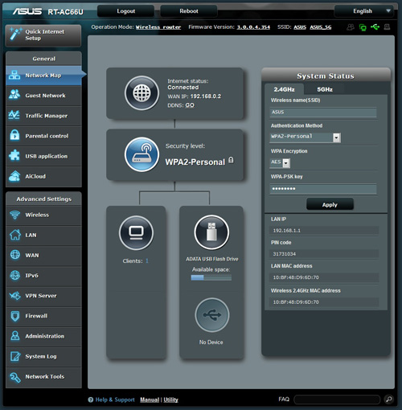
Task: Click the WPA-PSK key field
Action: [323, 189]
